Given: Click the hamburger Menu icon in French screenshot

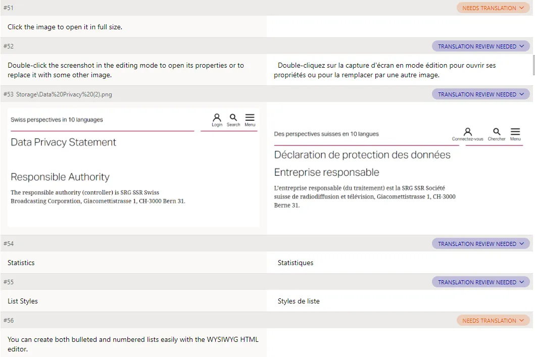Looking at the screenshot, I should coord(515,132).
